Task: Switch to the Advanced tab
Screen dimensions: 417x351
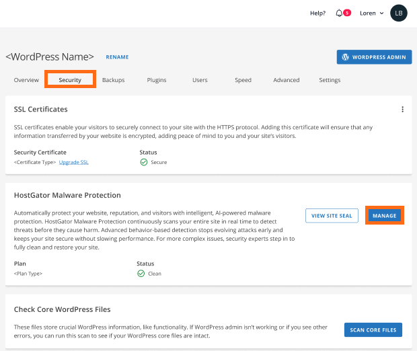Action: [x=287, y=80]
